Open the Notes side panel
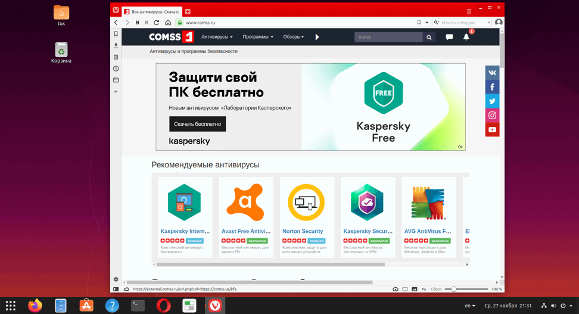This screenshot has height=314, width=579. click(116, 57)
